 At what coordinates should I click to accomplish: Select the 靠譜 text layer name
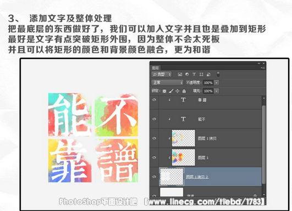tap(202, 100)
